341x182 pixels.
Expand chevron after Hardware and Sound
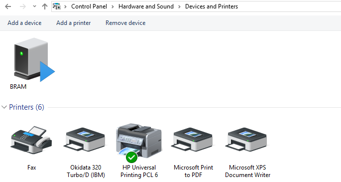tap(179, 7)
